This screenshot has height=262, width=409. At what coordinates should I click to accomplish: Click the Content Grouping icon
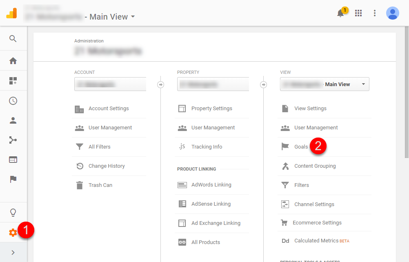(x=285, y=166)
